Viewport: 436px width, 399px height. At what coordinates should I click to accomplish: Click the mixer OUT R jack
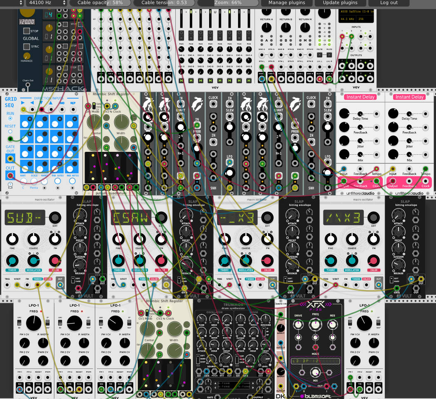[329, 79]
